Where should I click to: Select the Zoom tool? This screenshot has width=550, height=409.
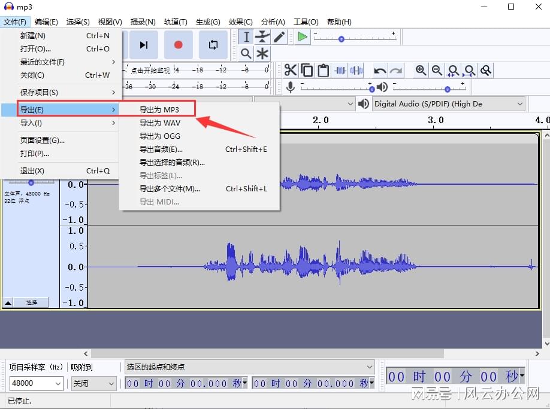[246, 53]
